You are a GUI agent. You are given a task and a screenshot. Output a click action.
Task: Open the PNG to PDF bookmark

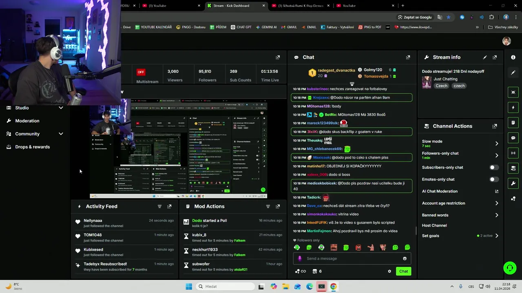[x=370, y=27]
